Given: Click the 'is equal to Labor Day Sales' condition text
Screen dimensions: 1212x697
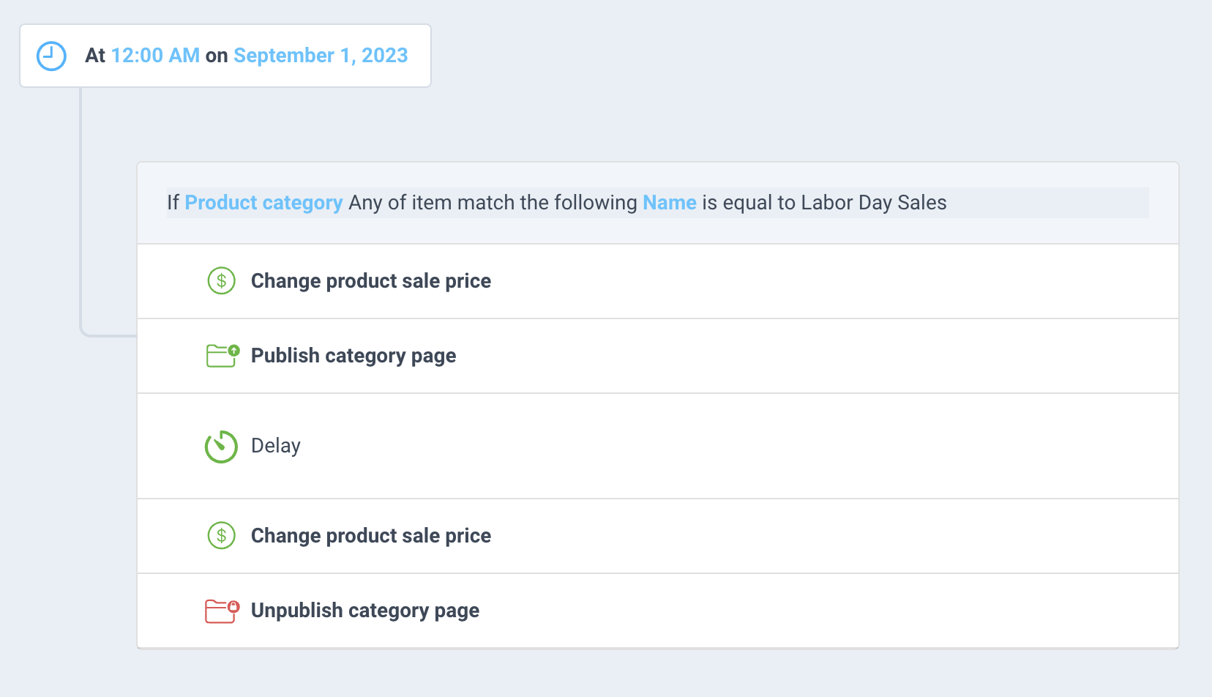Looking at the screenshot, I should pos(824,203).
